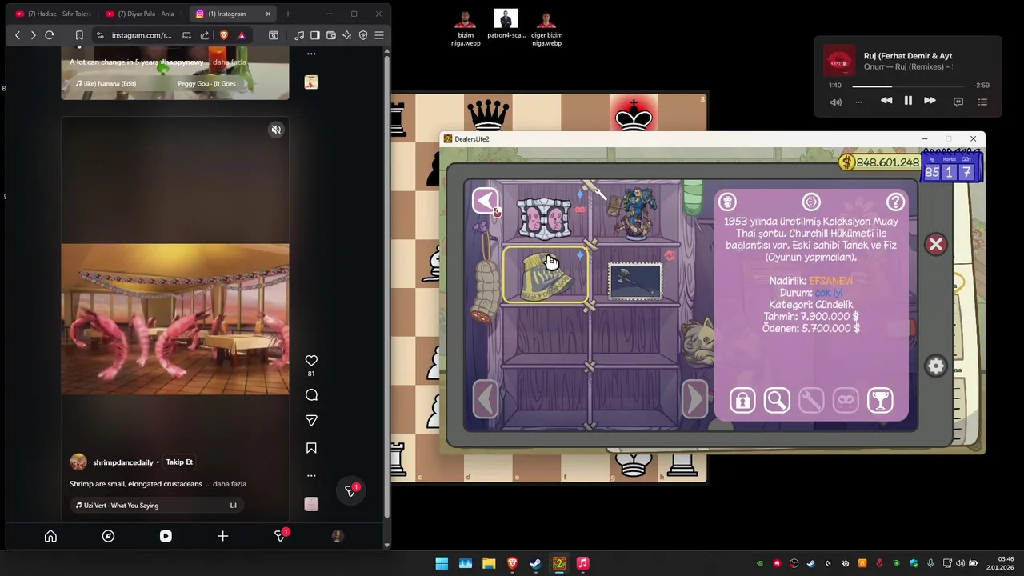Click the instagram.com address bar

point(142,35)
